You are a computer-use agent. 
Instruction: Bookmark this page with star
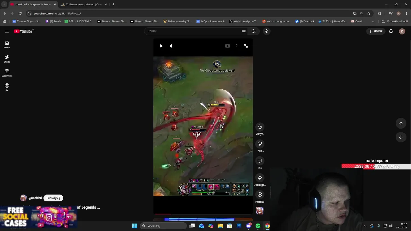[369, 13]
